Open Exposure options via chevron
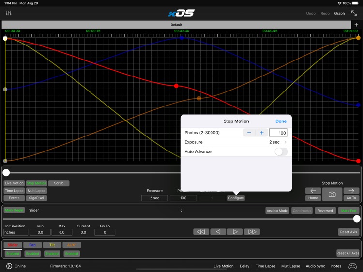 286,142
